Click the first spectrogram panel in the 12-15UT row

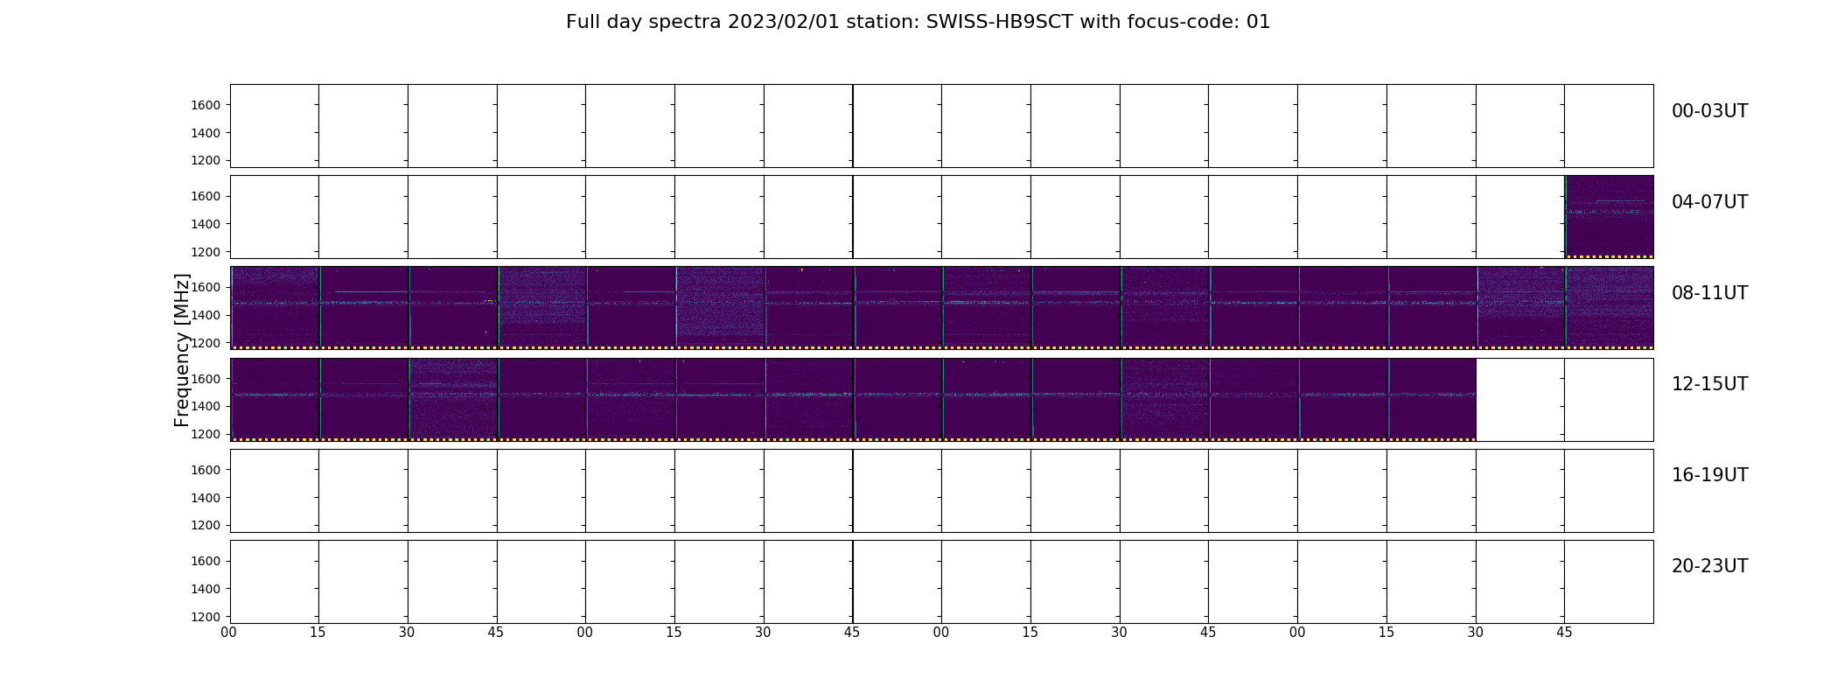pyautogui.click(x=275, y=399)
